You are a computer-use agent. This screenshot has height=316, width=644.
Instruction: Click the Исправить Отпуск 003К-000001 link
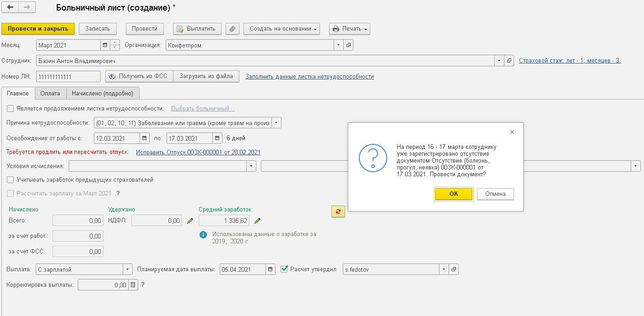[198, 152]
